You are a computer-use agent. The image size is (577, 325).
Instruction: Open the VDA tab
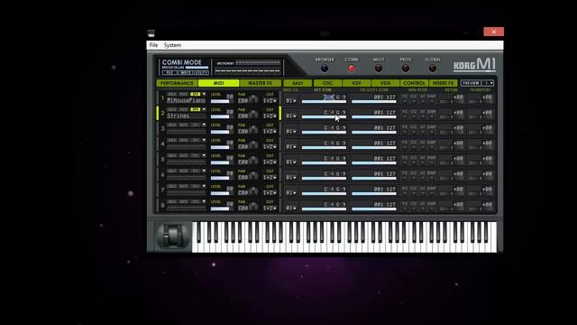point(385,83)
